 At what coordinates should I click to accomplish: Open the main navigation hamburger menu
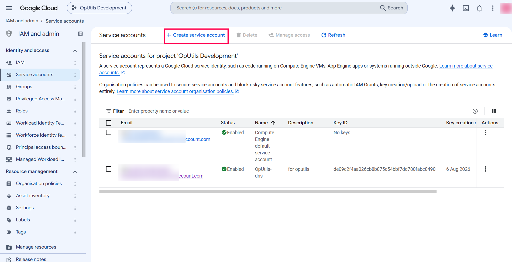(x=9, y=8)
